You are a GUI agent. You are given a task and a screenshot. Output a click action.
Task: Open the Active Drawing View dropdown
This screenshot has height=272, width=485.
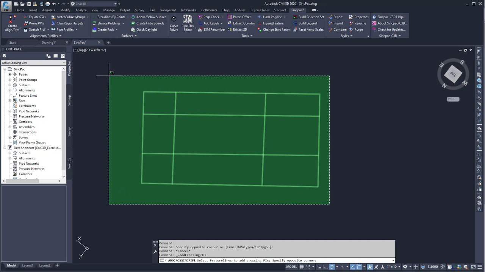pos(33,63)
